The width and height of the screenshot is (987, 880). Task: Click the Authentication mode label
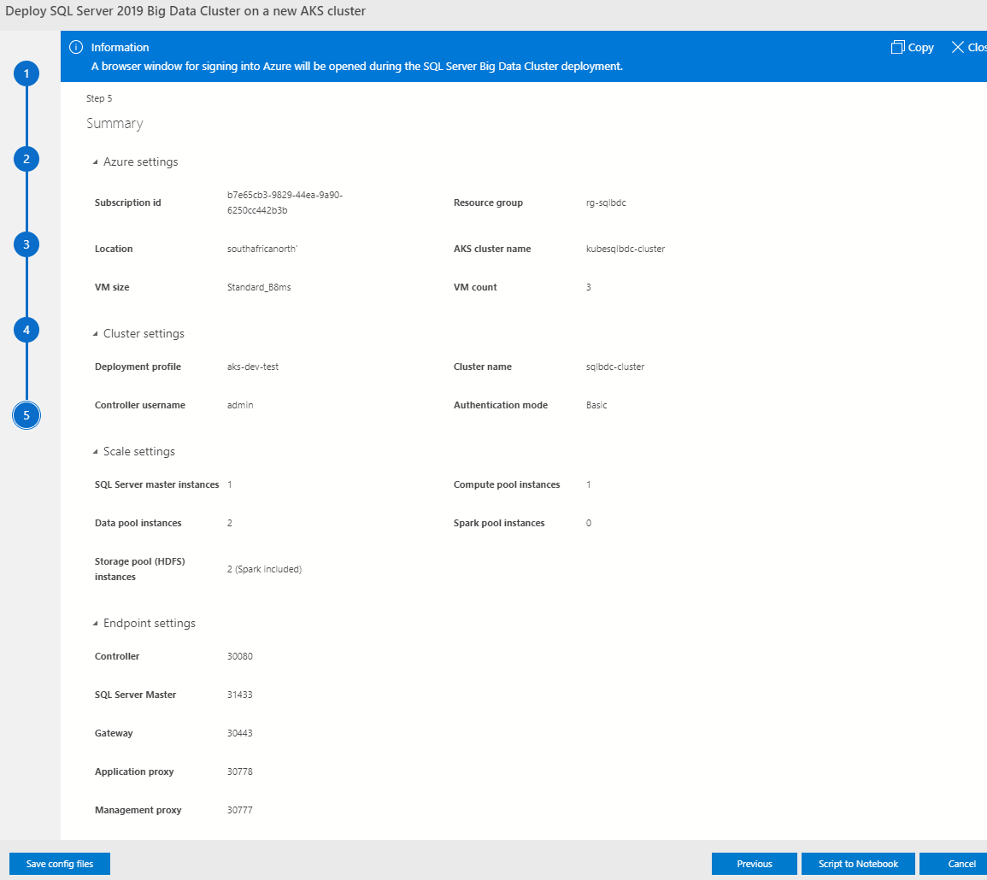click(501, 405)
